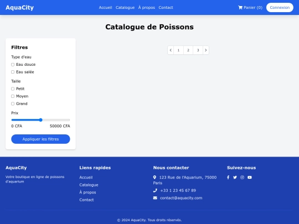299x224 pixels.
Task: Click the Liens rapides footer heading
Action: (95, 168)
